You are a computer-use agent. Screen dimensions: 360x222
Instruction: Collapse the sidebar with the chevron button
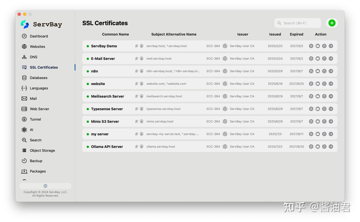(45, 186)
